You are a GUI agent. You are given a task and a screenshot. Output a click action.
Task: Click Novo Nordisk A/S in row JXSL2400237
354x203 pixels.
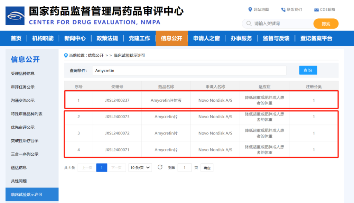215,100
